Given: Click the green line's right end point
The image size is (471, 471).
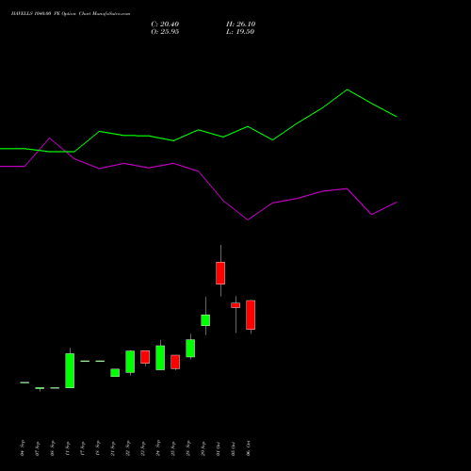Looking at the screenshot, I should pos(397,117).
